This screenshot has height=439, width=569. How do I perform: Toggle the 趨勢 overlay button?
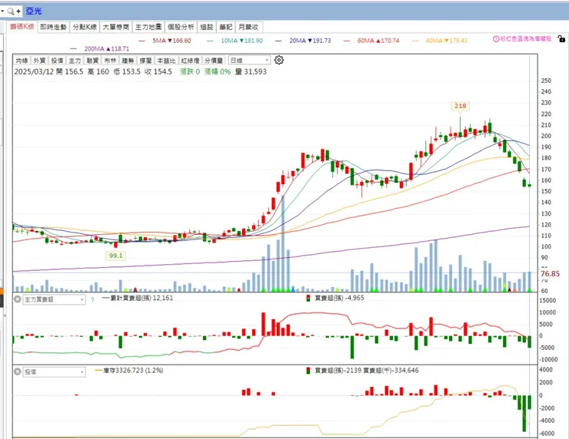(x=128, y=60)
